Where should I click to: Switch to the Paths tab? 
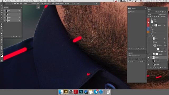(x=129, y=9)
